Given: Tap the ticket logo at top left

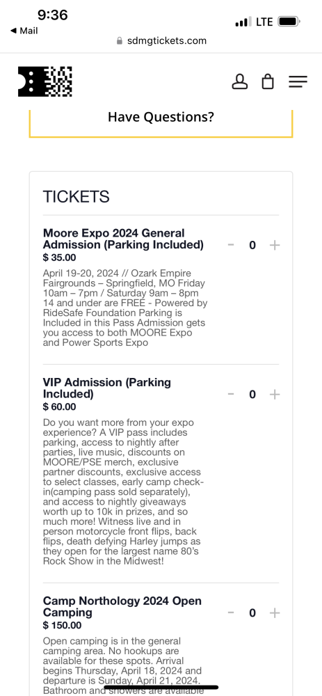Looking at the screenshot, I should coord(45,81).
